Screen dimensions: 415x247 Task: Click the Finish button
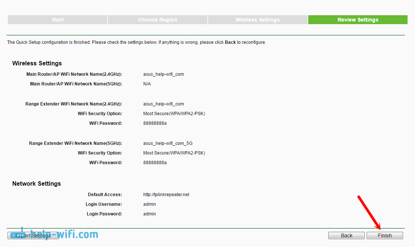click(x=384, y=235)
